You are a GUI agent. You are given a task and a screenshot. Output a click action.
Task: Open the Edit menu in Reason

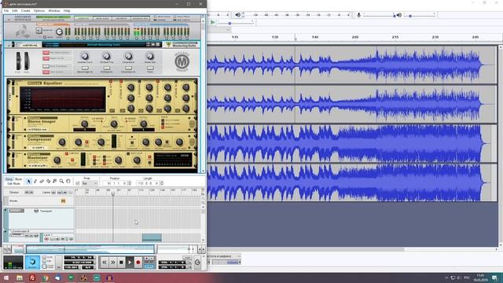[15, 10]
